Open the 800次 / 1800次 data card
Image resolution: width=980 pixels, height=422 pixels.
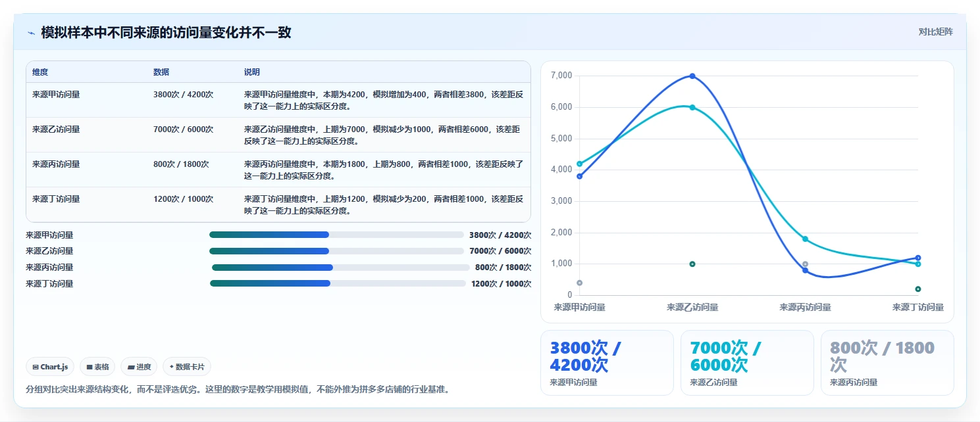click(x=888, y=363)
